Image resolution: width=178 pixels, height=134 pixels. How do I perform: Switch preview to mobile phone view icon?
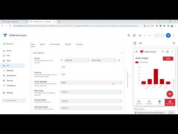(135, 43)
